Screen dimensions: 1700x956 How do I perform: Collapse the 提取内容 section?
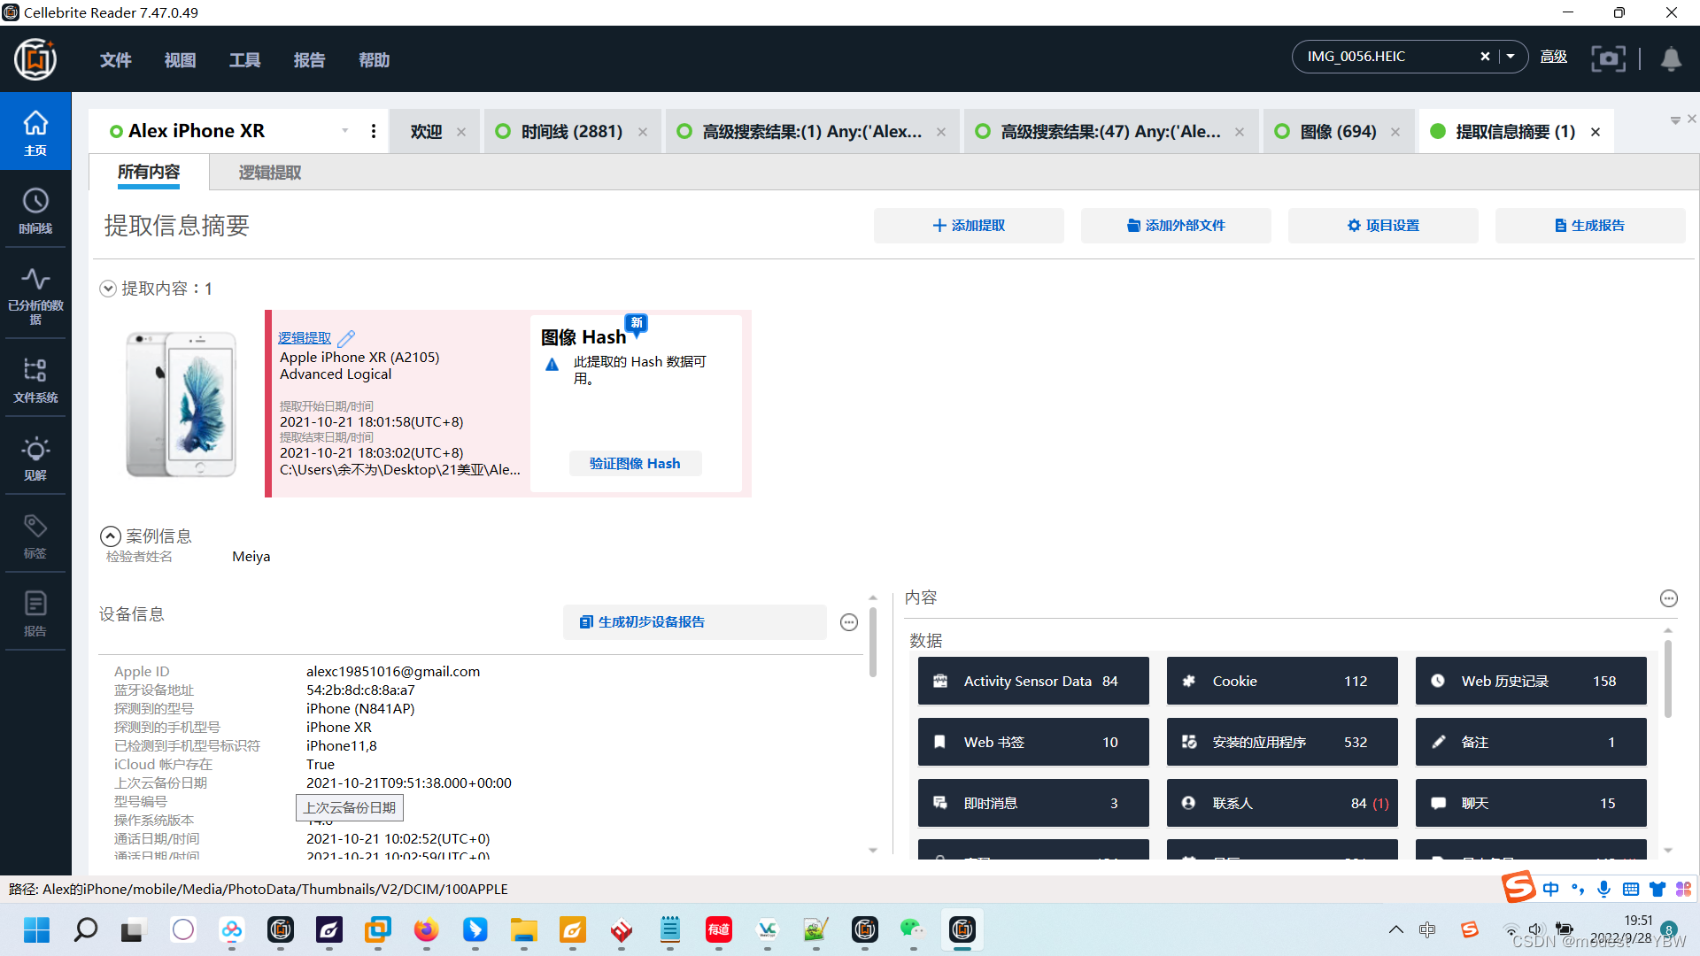click(108, 289)
